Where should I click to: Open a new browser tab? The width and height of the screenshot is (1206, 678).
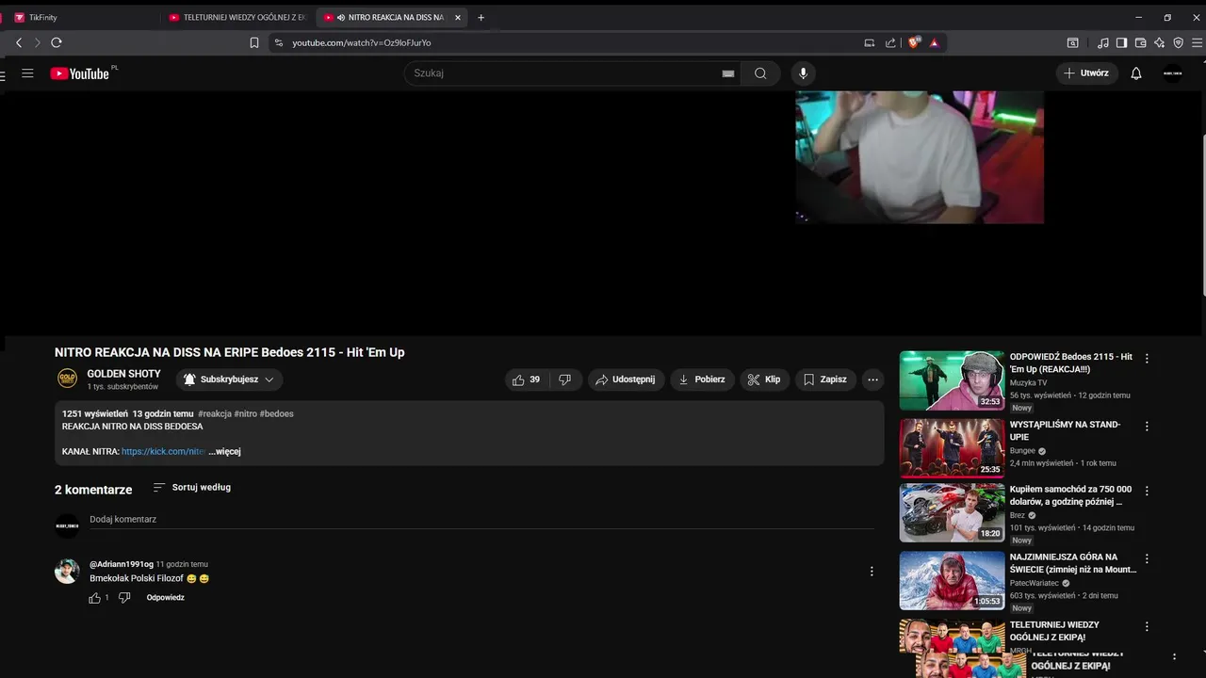(x=481, y=17)
